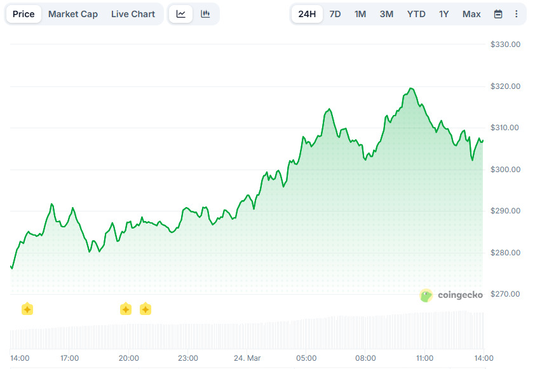Click the price peak near 11:00

(411, 88)
